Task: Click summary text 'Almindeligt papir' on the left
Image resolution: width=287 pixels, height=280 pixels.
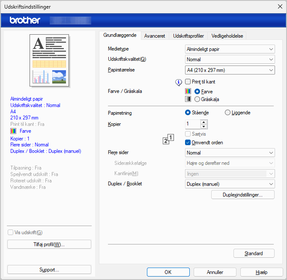Action: pos(27,99)
